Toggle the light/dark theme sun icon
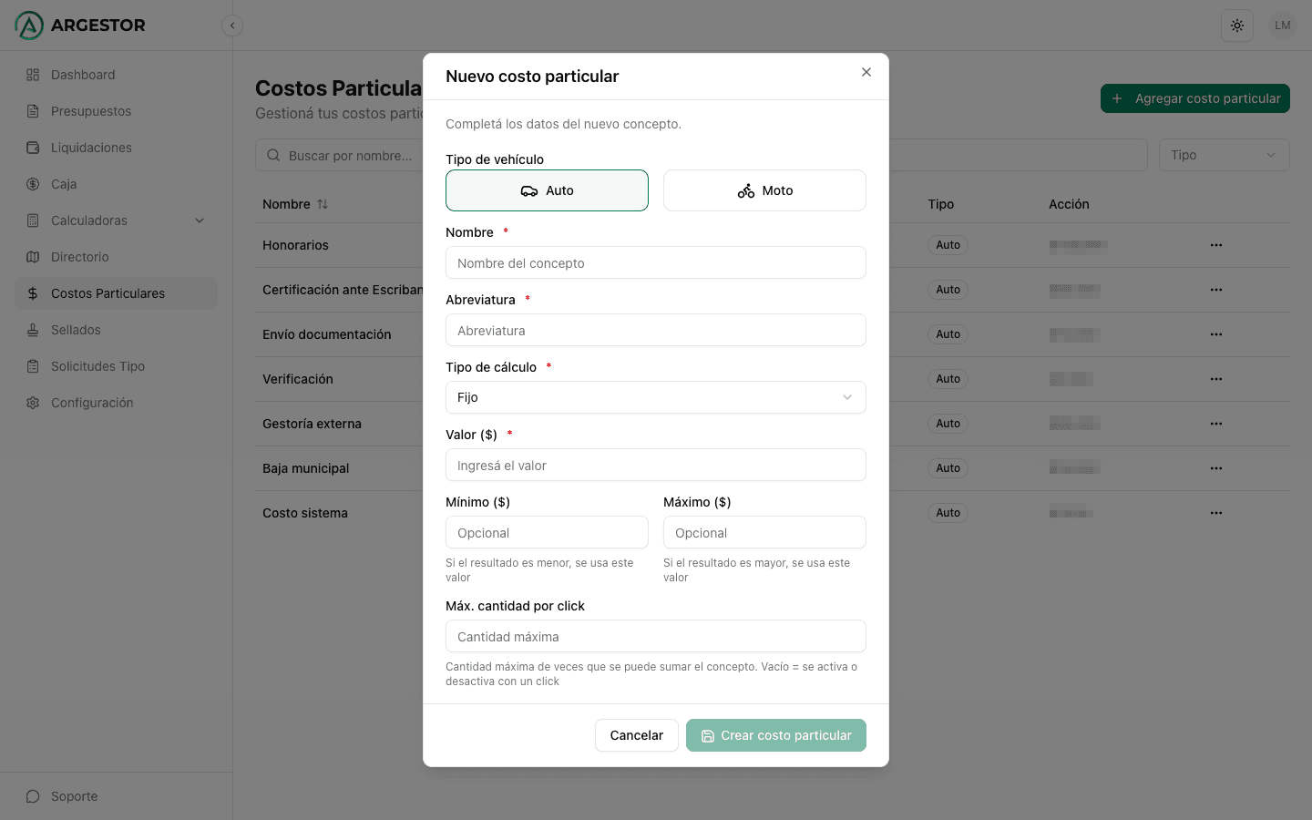The image size is (1312, 820). pos(1236,26)
